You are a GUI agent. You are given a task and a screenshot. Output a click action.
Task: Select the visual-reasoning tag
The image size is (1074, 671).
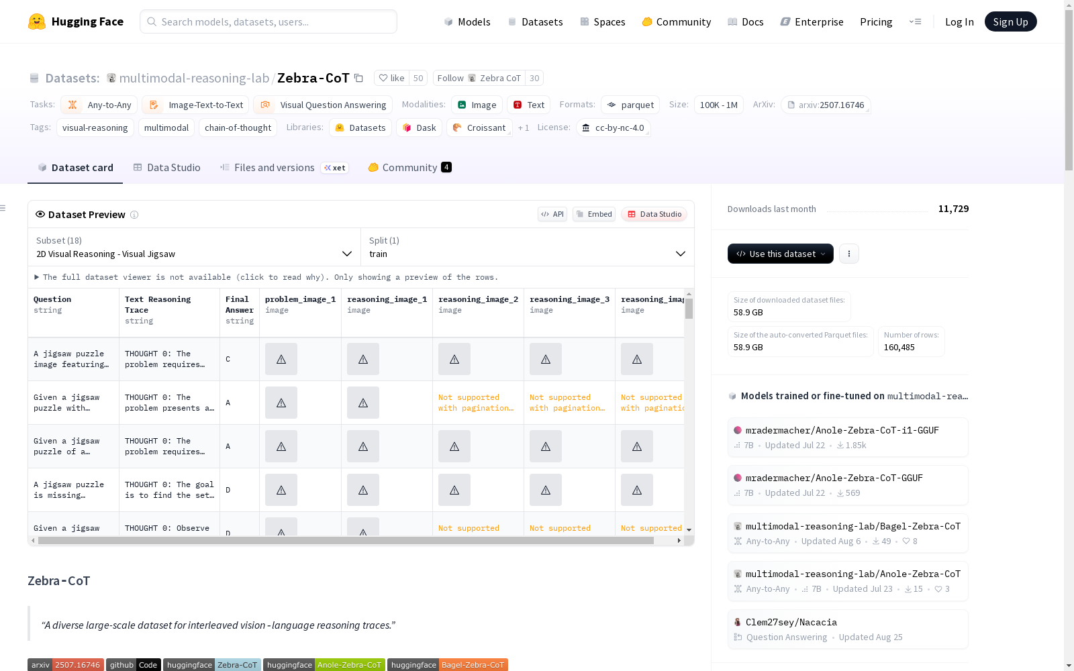click(95, 127)
